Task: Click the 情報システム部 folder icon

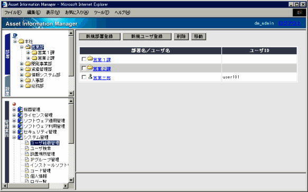Action: 28,75
